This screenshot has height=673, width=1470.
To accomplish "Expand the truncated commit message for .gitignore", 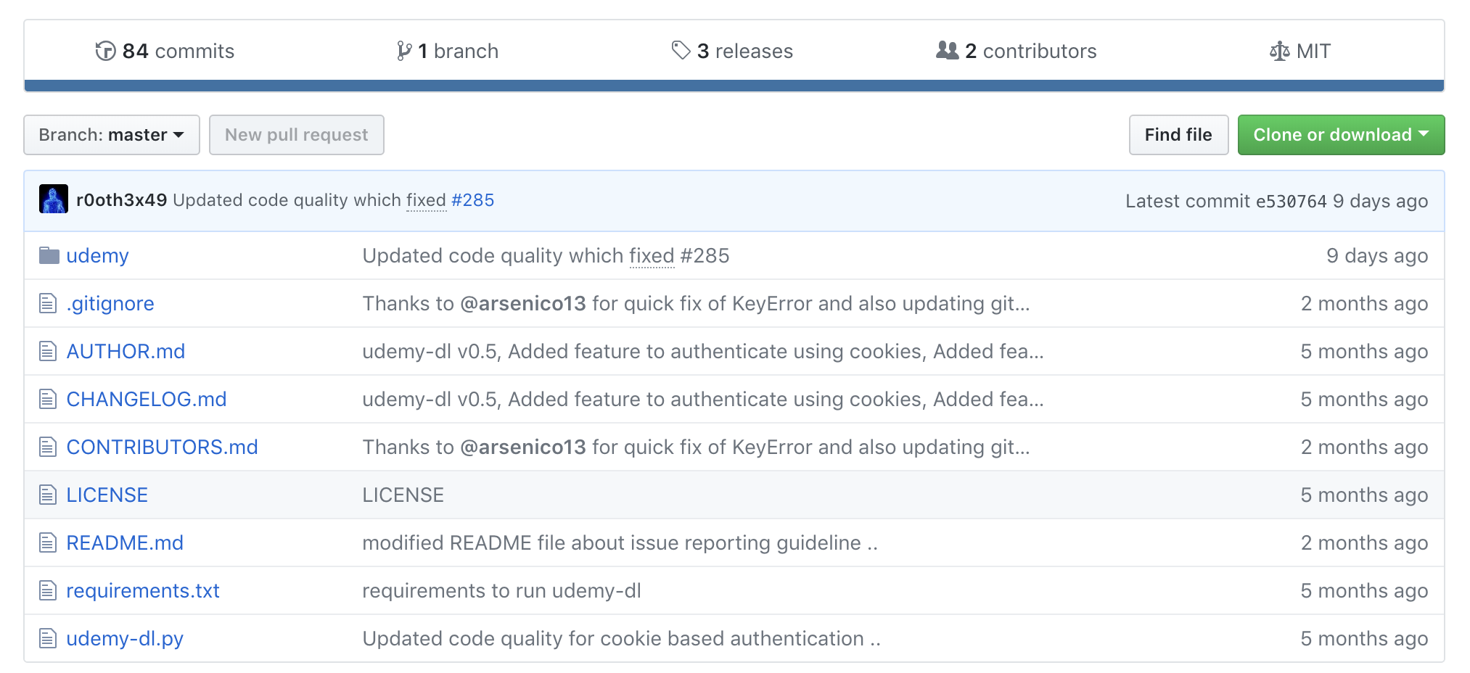I will click(1022, 303).
